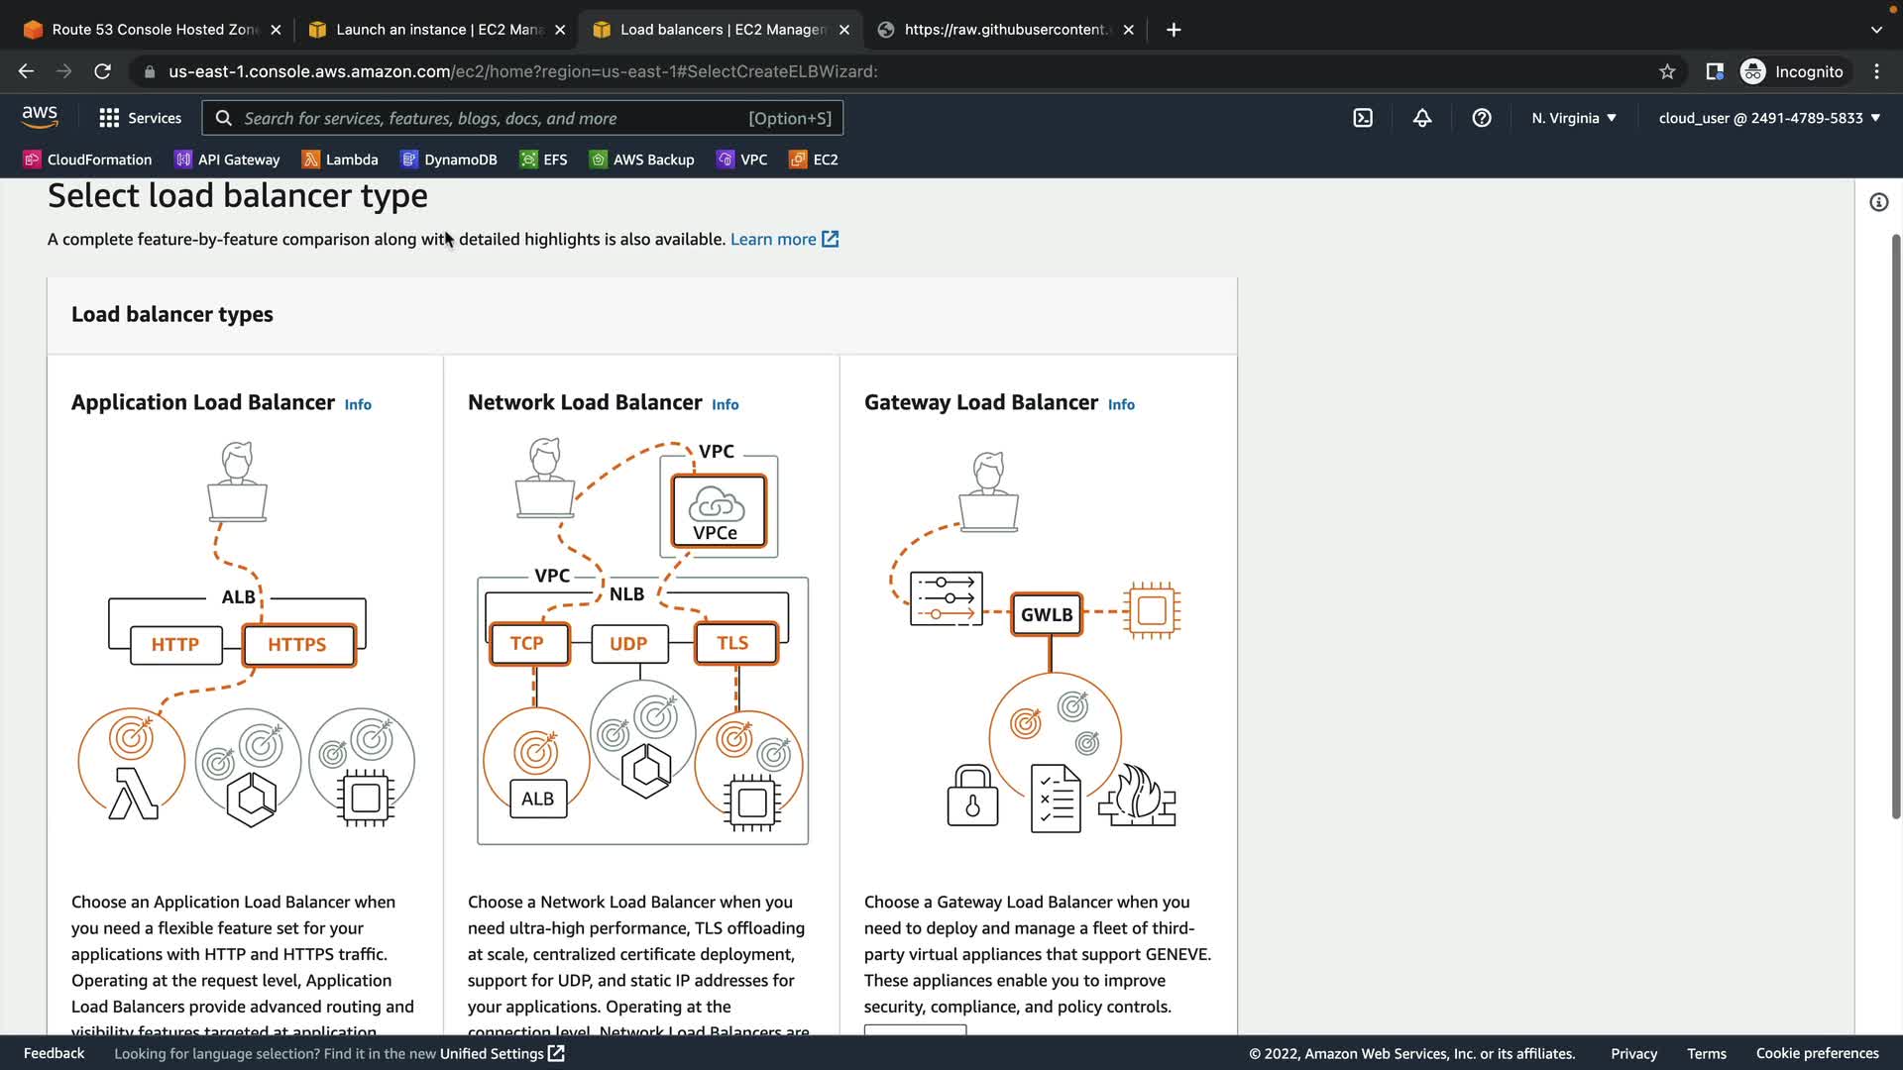
Task: Open AWS CloudShell icon
Action: (x=1363, y=118)
